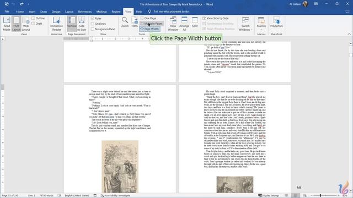Switch to the Insert tab
Screen dimensions: 353x198
click(x=32, y=12)
